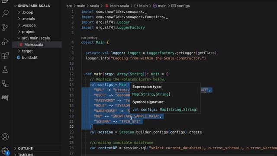Click line number 22 in the gutter

click(x=71, y=127)
